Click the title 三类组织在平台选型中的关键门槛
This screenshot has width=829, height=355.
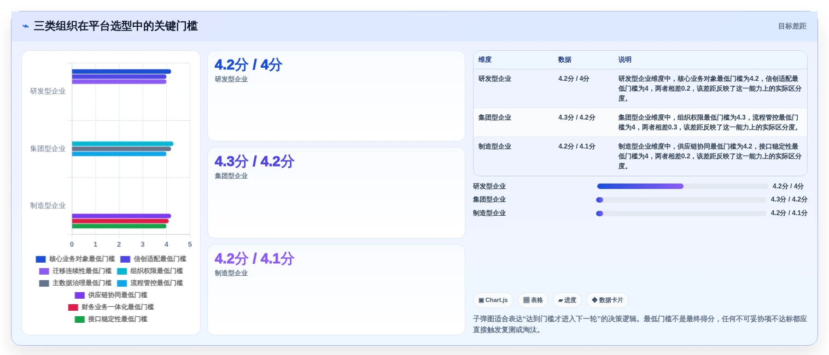click(x=116, y=26)
